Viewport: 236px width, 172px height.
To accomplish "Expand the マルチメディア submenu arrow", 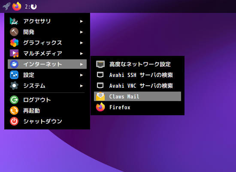I will [x=82, y=54].
